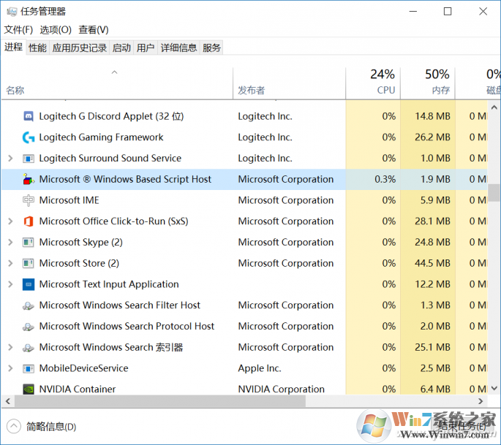This screenshot has width=501, height=445.
Task: Click the horizontal scrollbar right arrow
Action: 481,401
